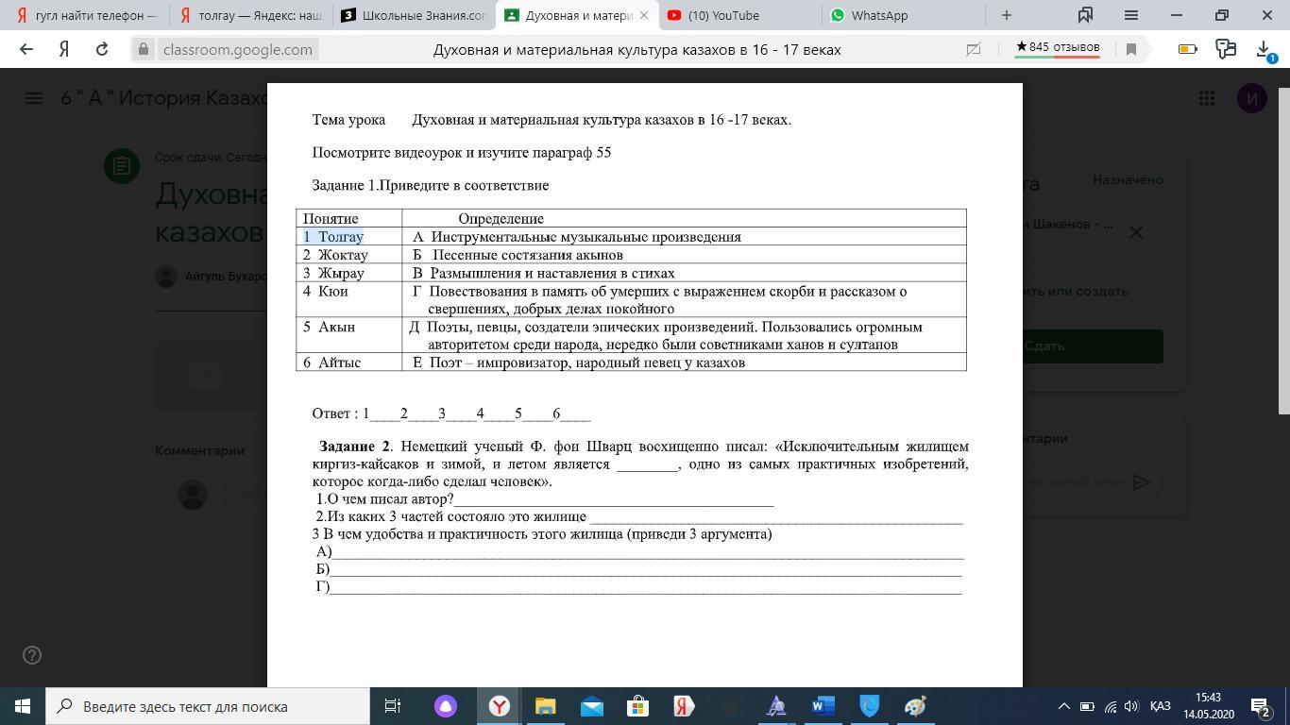Switch to the Школьные Знания.com tab
Screen dimensions: 1290x725
[x=413, y=15]
